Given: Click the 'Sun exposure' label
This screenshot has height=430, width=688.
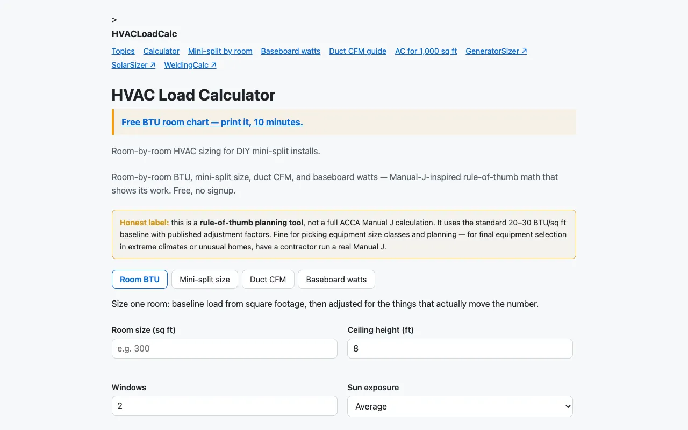Looking at the screenshot, I should pyautogui.click(x=374, y=388).
